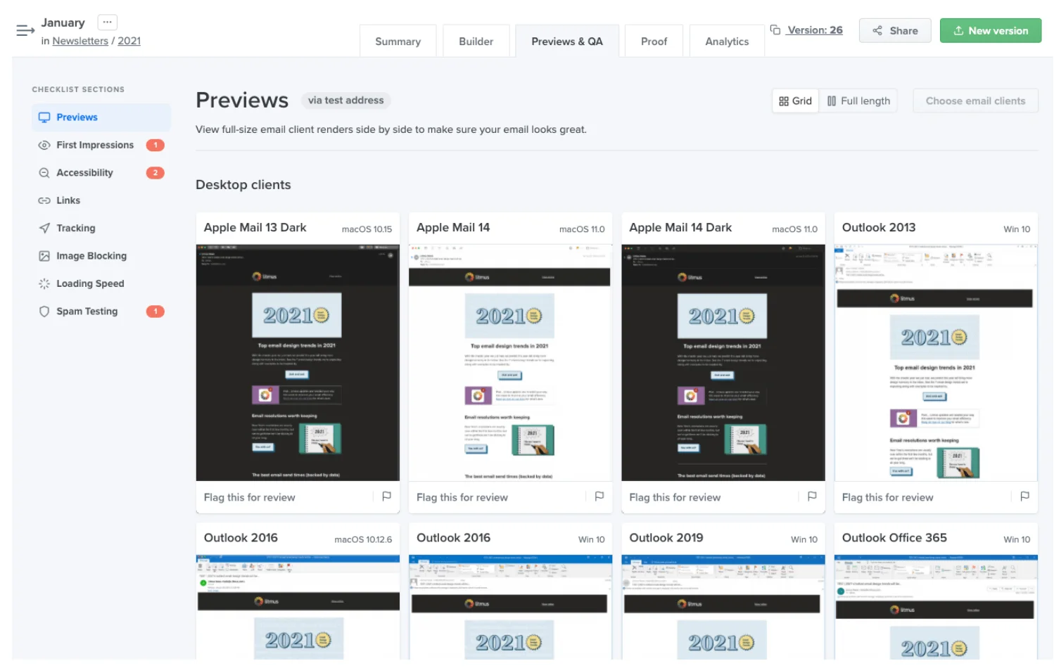
Task: Click the Links chain icon
Action: pos(44,200)
